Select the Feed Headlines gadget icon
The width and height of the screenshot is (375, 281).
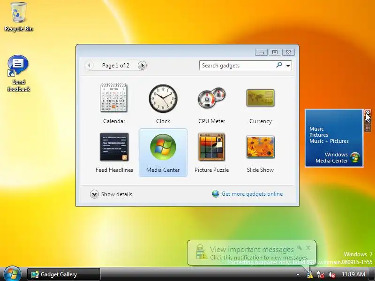coord(114,147)
